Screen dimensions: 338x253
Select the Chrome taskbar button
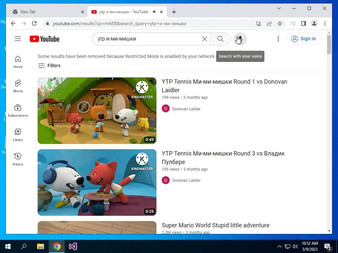(x=57, y=246)
